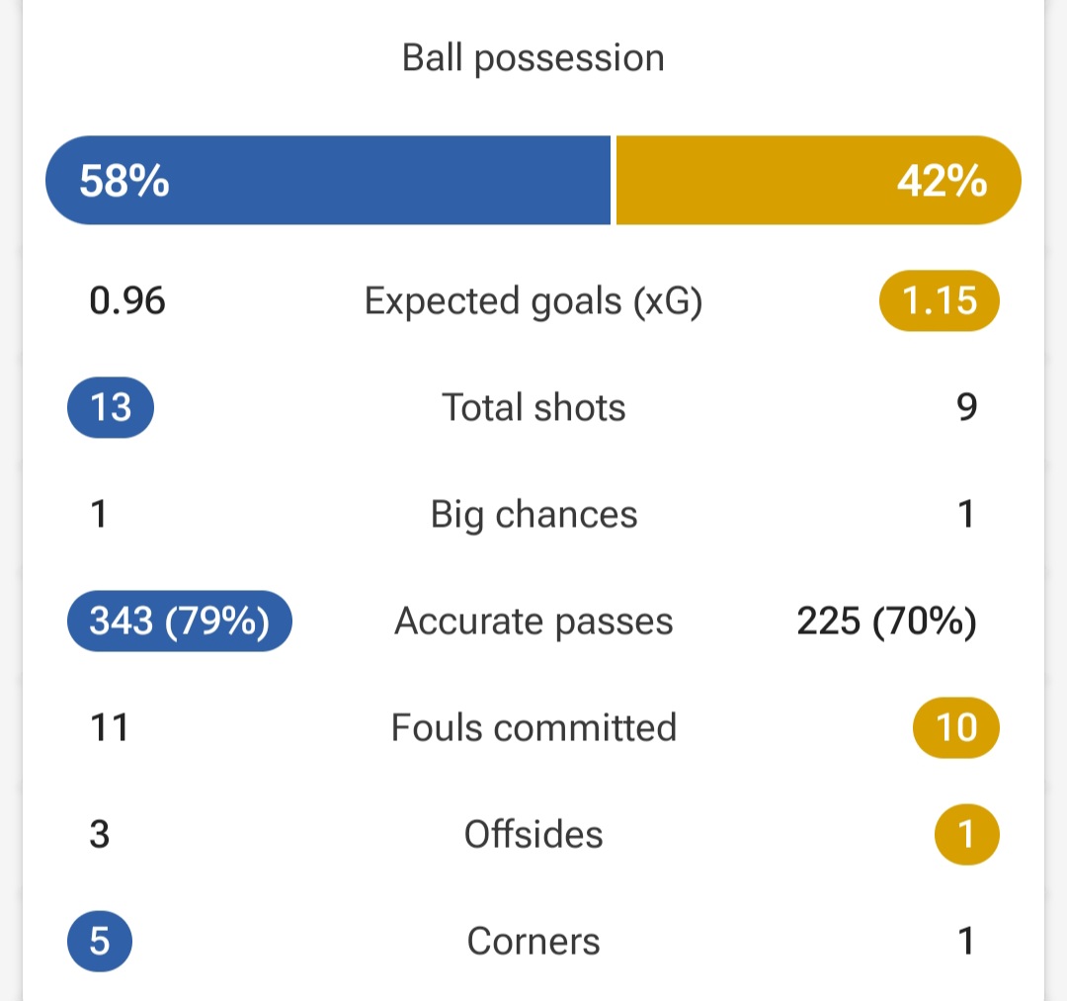Viewport: 1067px width, 1001px height.
Task: Click the Fouls committed label
Action: point(533,727)
